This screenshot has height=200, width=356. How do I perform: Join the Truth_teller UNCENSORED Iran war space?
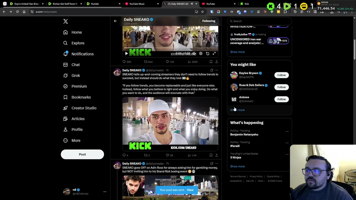click(x=259, y=39)
